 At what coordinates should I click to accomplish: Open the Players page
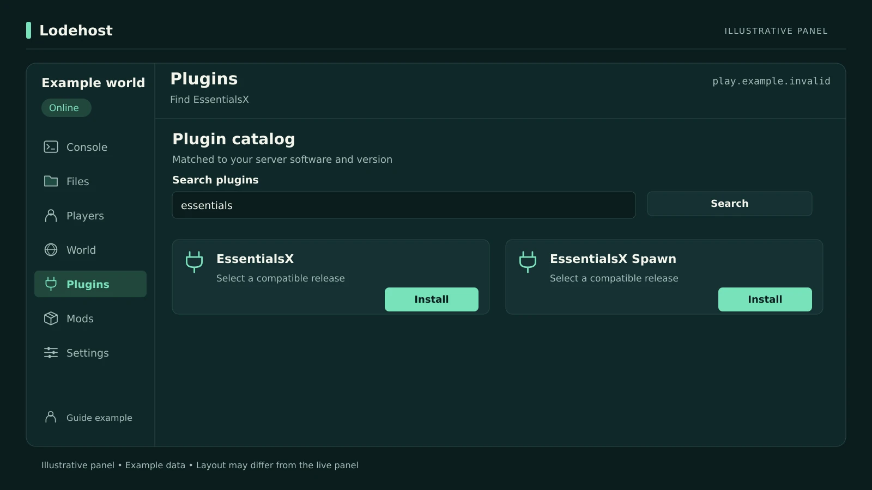tap(90, 216)
